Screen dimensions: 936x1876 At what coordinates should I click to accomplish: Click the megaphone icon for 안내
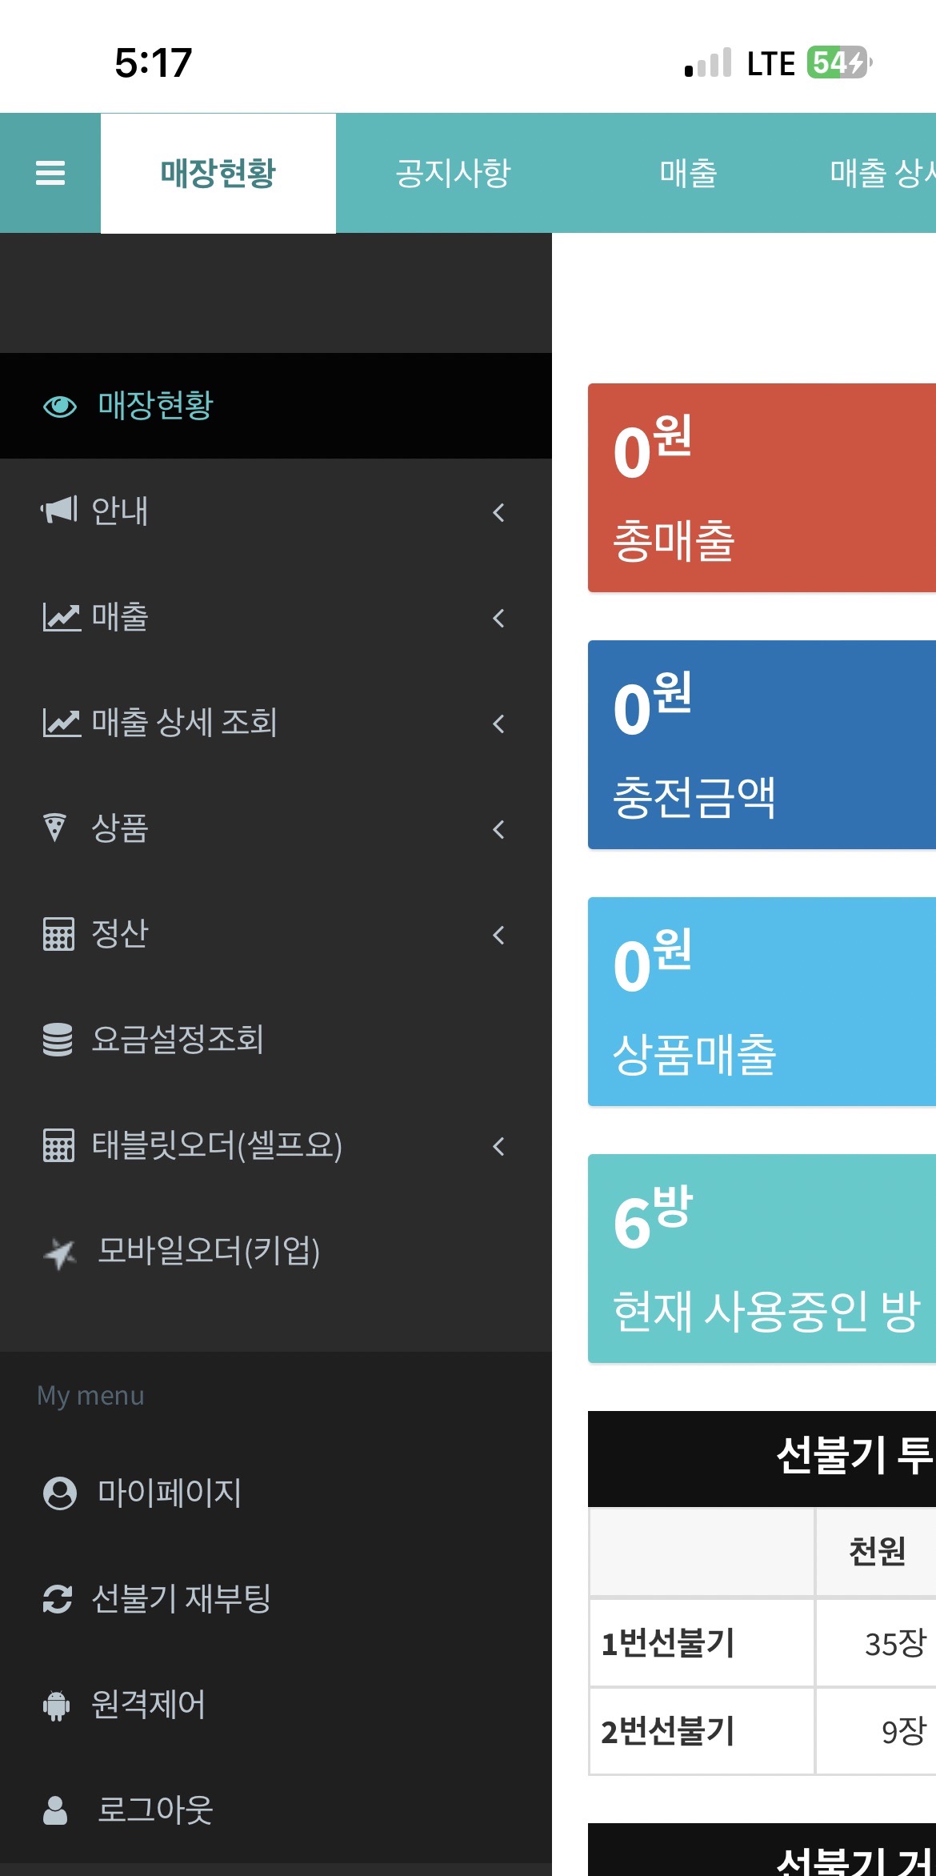(58, 510)
